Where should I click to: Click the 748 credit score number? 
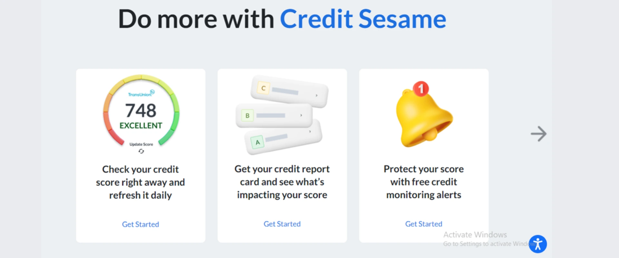141,111
